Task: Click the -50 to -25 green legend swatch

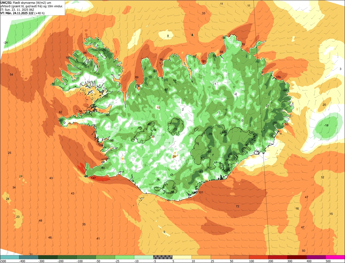Action: (105, 257)
